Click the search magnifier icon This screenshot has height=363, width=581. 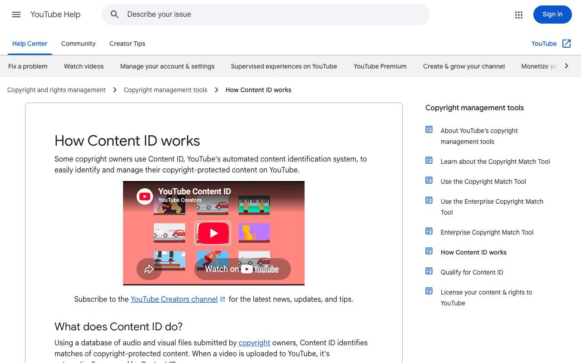115,15
